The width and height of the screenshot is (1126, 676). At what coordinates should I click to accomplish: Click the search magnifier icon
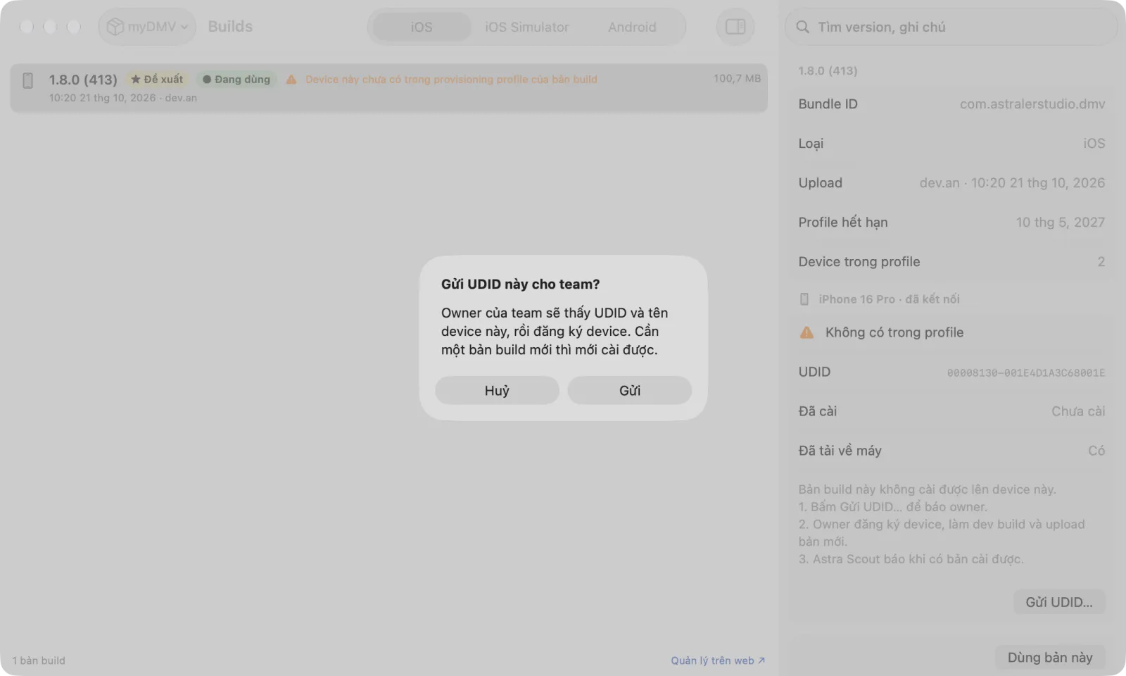(802, 27)
